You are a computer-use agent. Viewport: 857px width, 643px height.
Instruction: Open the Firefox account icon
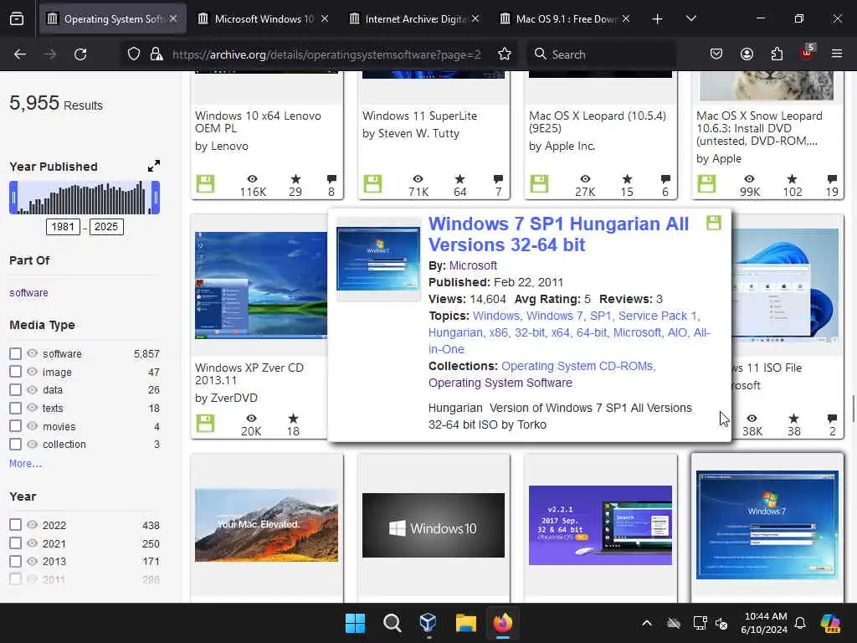point(747,54)
